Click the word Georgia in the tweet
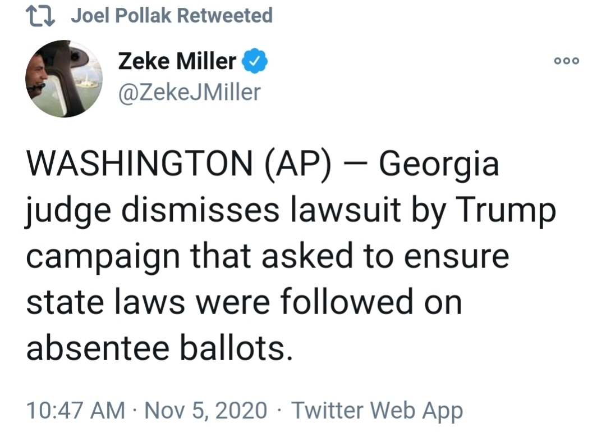 coord(439,165)
